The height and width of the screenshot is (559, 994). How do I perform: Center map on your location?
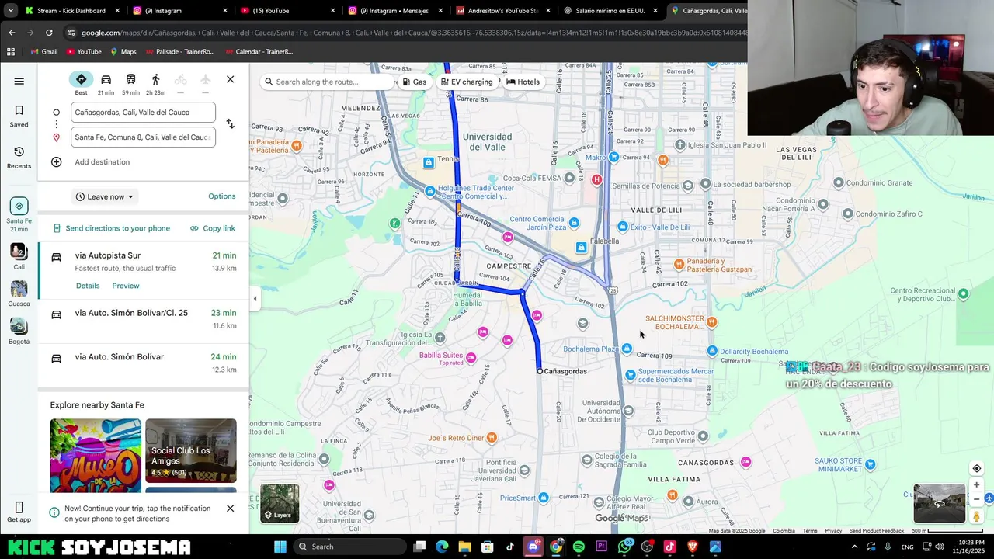click(977, 468)
